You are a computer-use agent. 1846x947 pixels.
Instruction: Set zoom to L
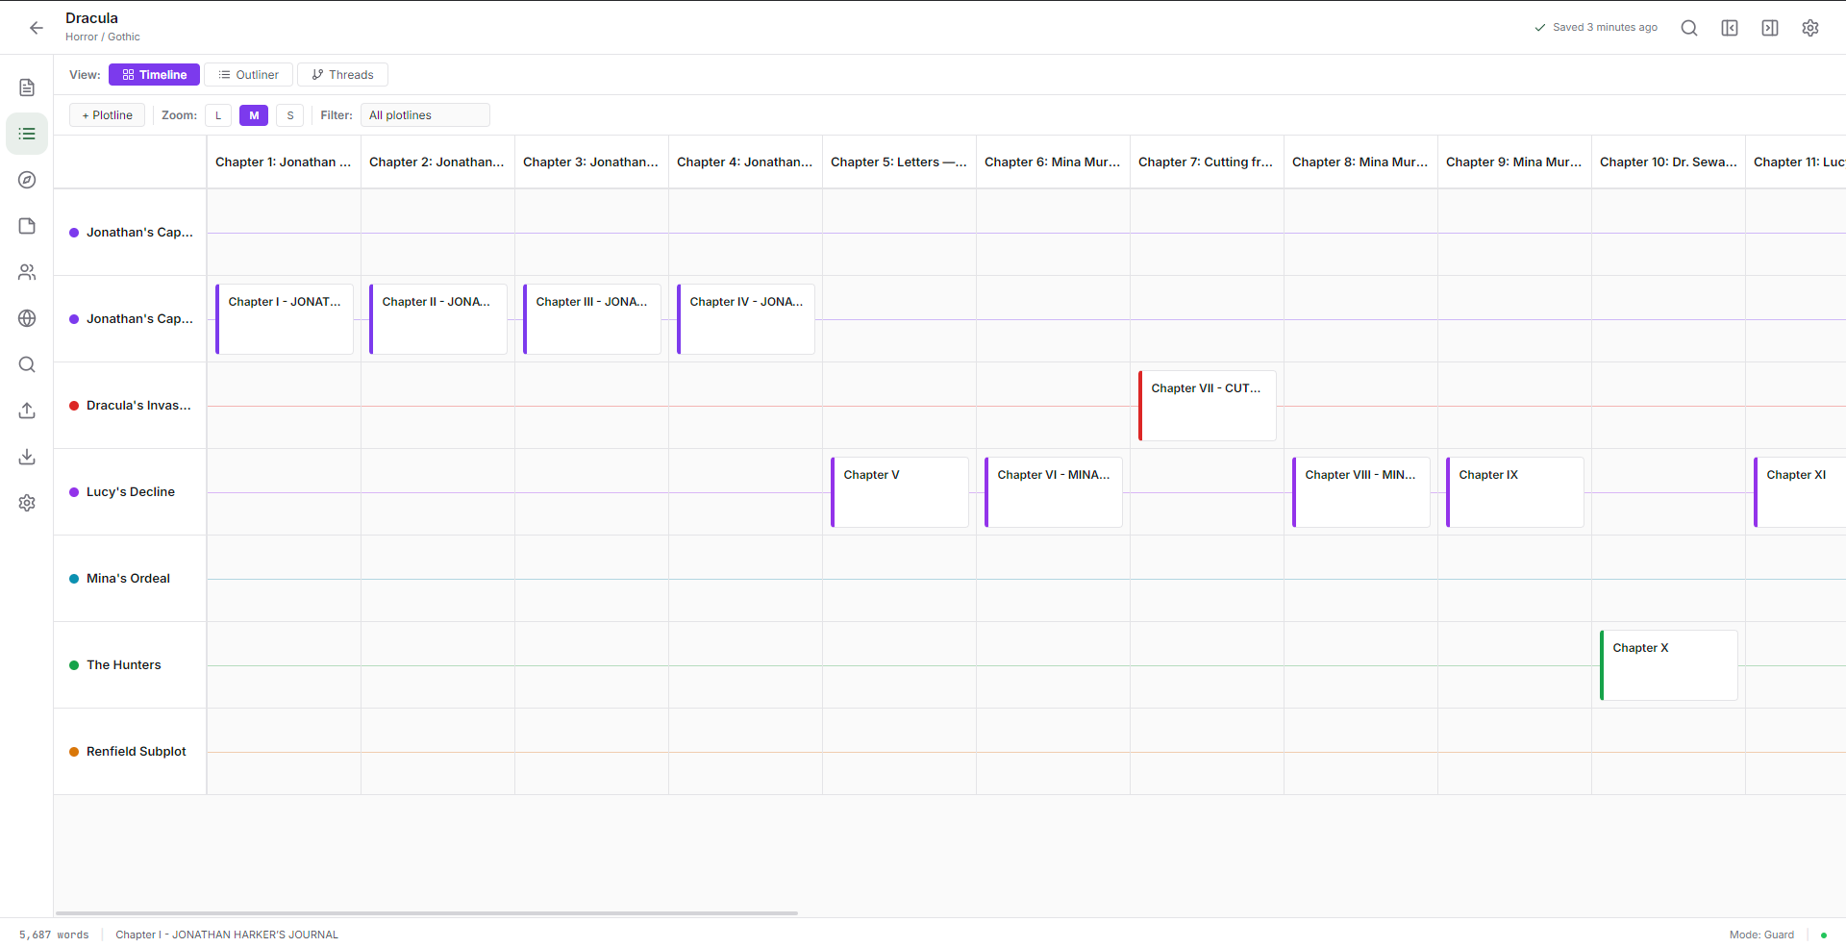click(x=218, y=115)
